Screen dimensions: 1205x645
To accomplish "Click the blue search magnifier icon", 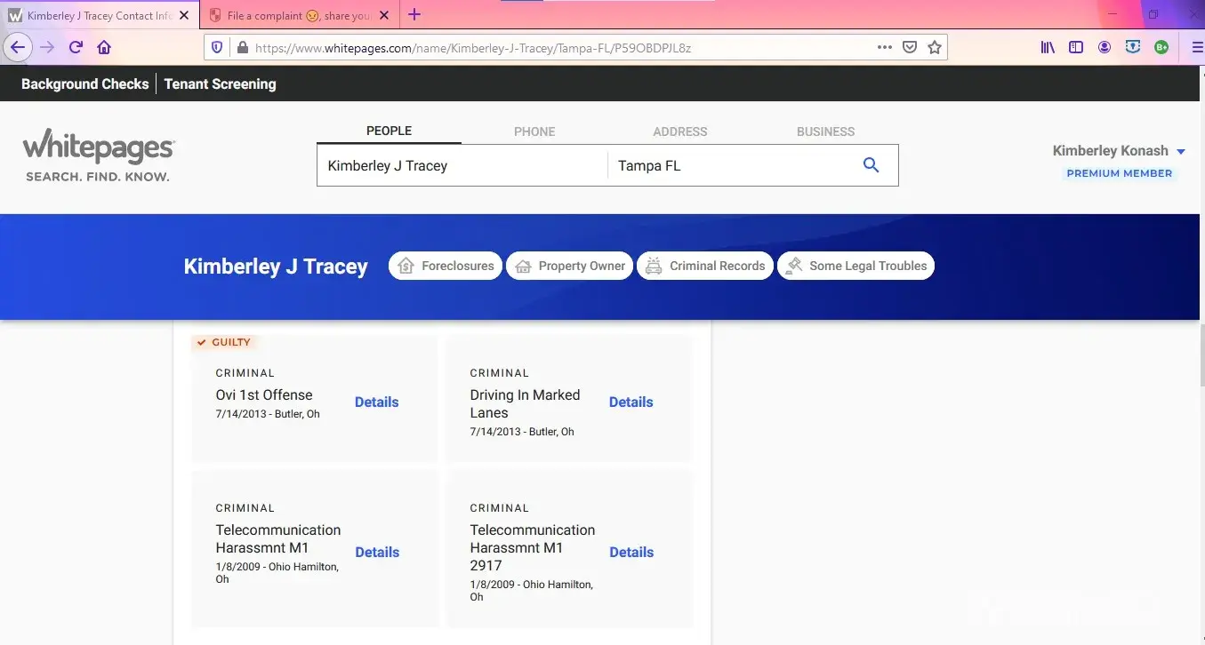I will 871,165.
